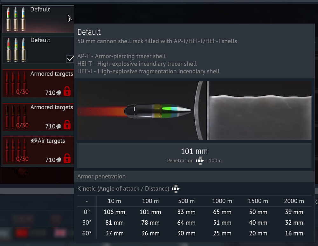318x246 pixels.
Task: Click the Default tooltip title
Action: 89,32
